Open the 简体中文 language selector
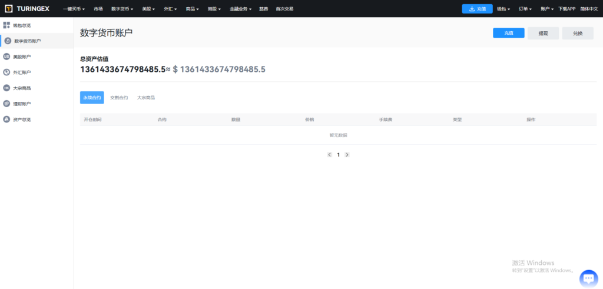This screenshot has height=289, width=603. 589,9
